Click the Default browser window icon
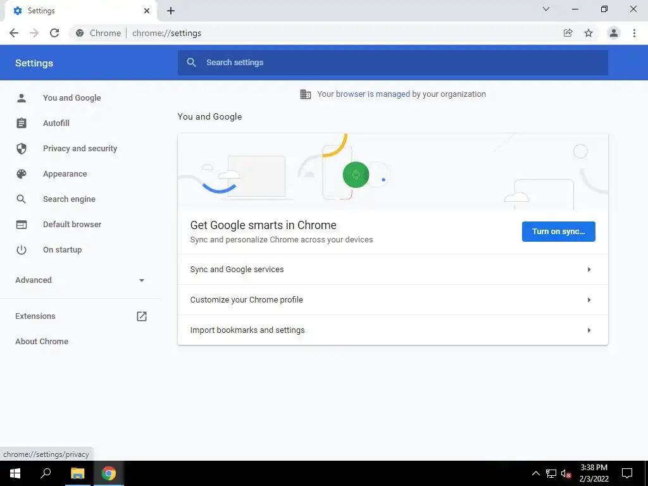 pyautogui.click(x=22, y=225)
